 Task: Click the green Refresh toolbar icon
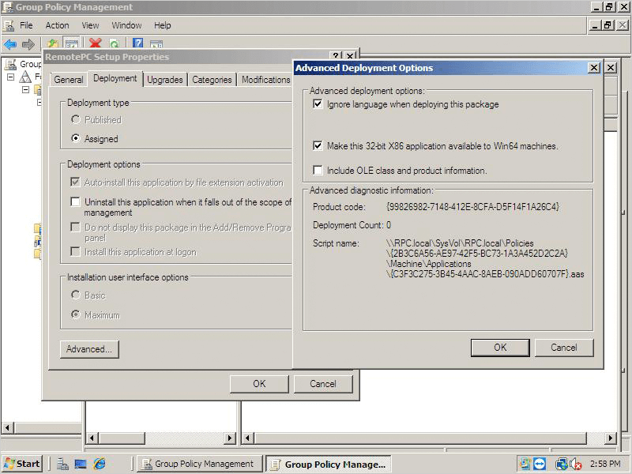tap(115, 44)
